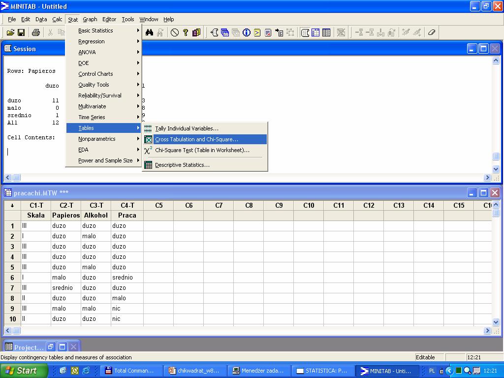Click cell 'srednio' in Praca row 6
The image size is (504, 378).
click(x=127, y=278)
